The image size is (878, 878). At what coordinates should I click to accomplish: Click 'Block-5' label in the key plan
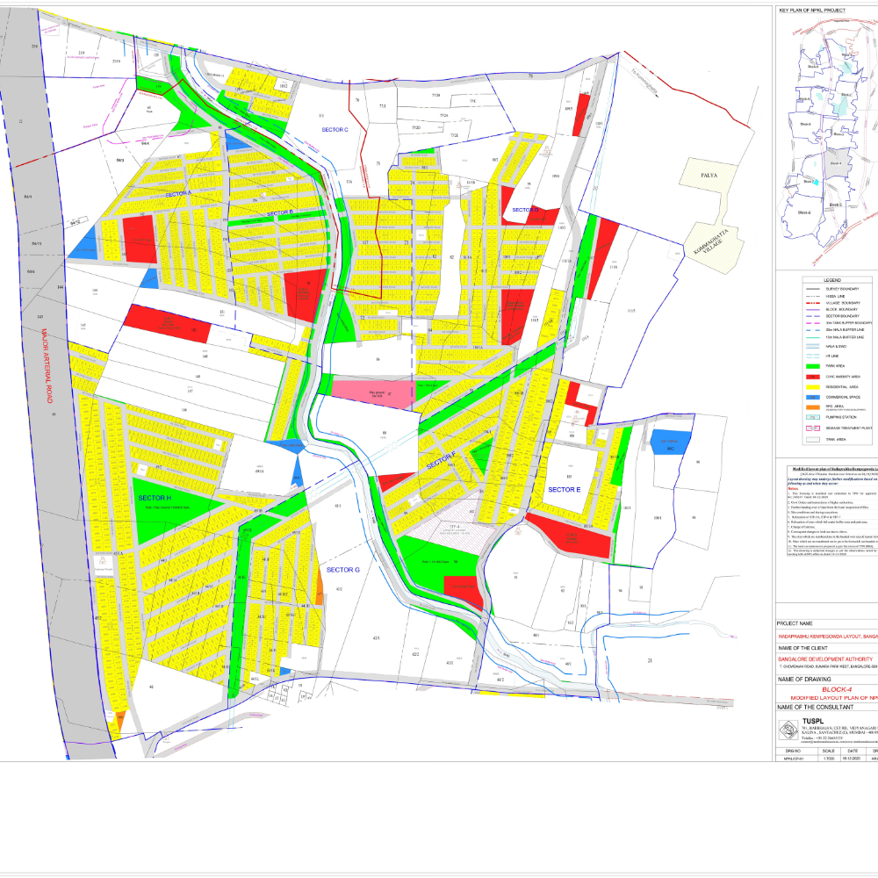click(836, 205)
